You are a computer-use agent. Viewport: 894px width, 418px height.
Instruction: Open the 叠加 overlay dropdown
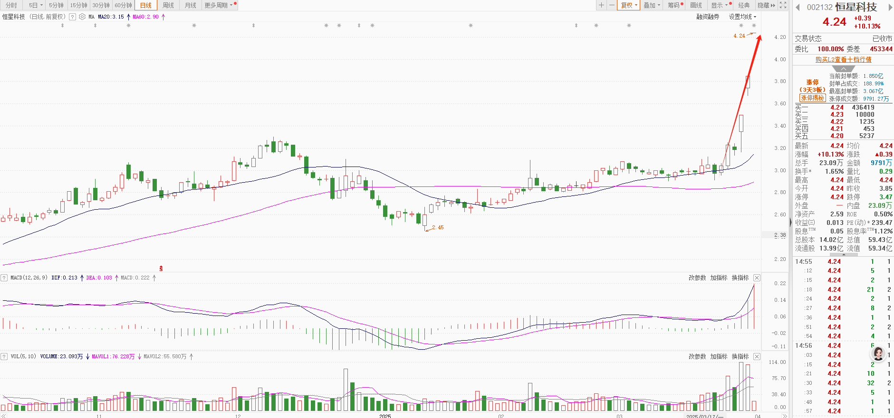pos(652,5)
